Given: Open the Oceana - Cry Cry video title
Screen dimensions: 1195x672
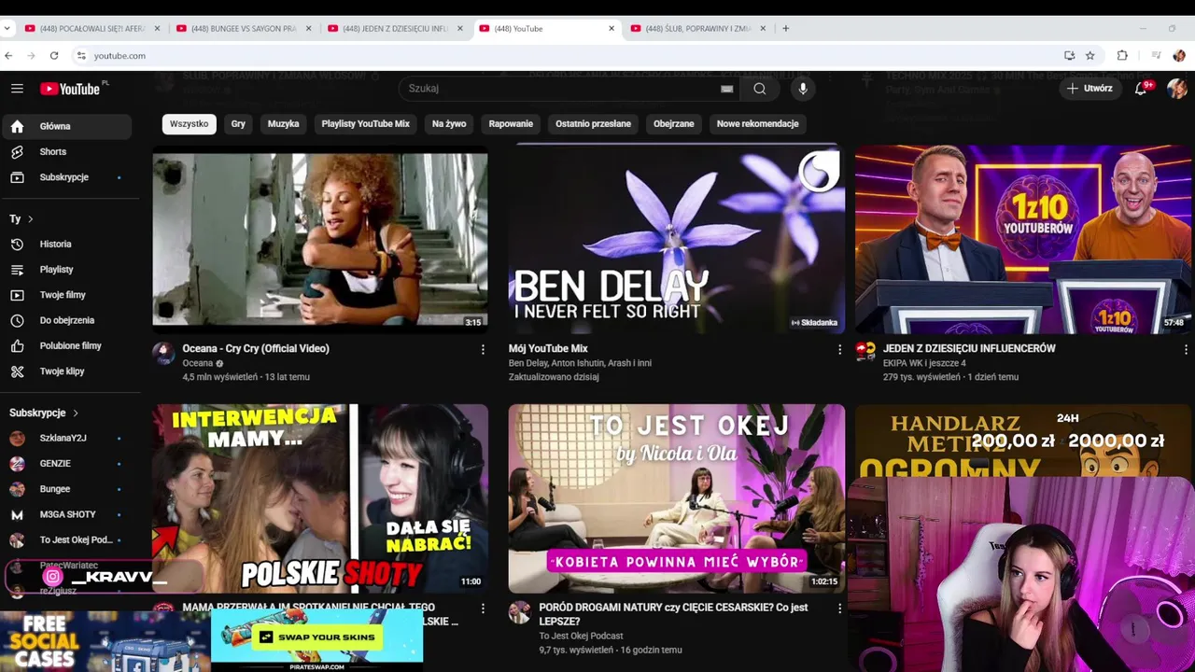Looking at the screenshot, I should pos(256,349).
